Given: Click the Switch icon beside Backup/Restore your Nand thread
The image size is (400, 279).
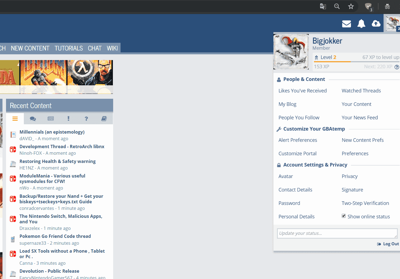Looking at the screenshot, I should pyautogui.click(x=13, y=199).
